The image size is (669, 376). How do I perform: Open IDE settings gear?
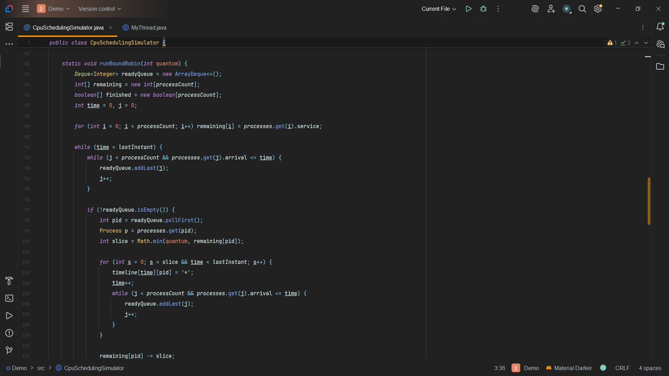pos(598,9)
